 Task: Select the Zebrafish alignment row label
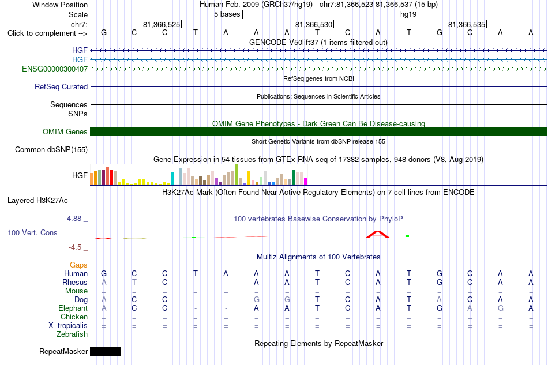coord(72,334)
